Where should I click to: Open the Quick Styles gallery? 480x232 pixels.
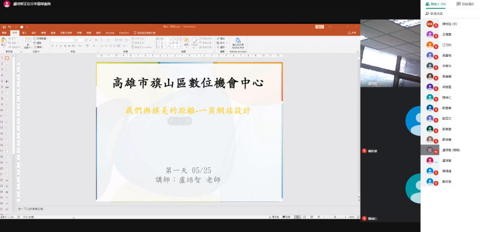coord(194,42)
